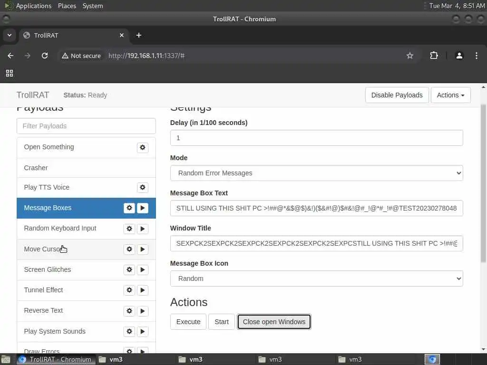Click the clock in top panel
The image size is (487, 365).
coord(457,6)
